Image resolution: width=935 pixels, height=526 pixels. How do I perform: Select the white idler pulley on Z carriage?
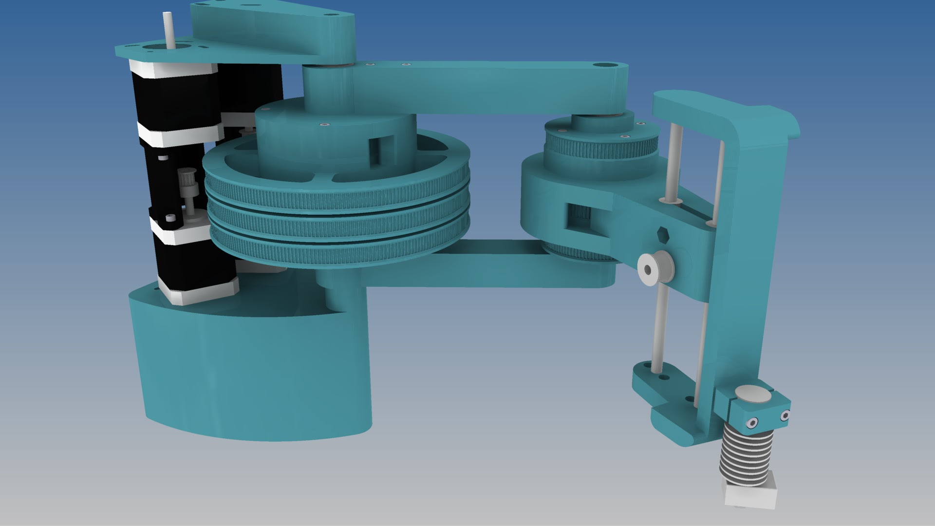[x=653, y=268]
